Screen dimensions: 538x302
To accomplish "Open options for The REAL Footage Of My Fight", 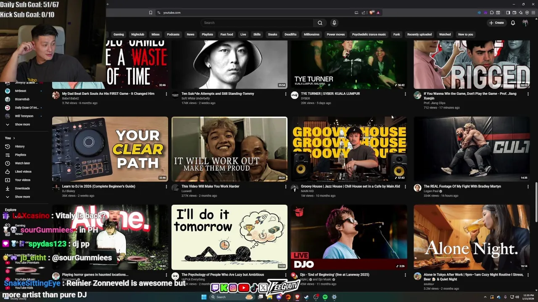I will (x=528, y=187).
